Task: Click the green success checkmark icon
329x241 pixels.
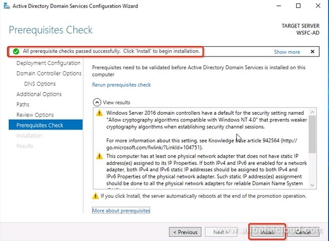Action: point(16,52)
